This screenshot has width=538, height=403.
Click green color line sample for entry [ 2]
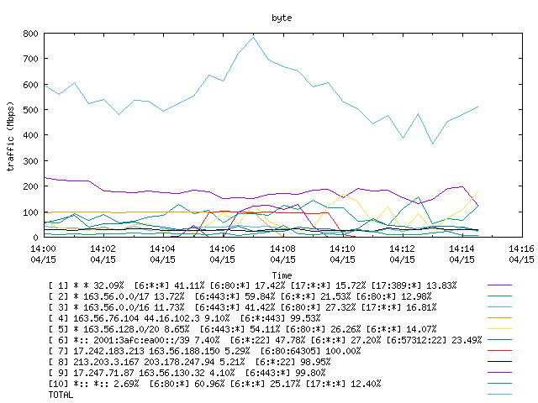point(499,296)
